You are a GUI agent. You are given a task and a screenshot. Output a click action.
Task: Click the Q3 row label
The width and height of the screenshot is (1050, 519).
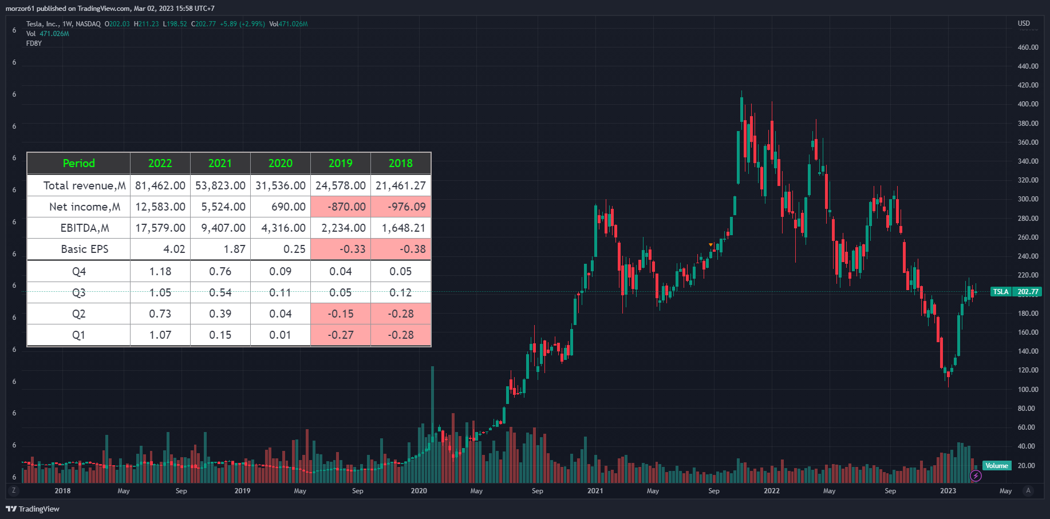(79, 292)
